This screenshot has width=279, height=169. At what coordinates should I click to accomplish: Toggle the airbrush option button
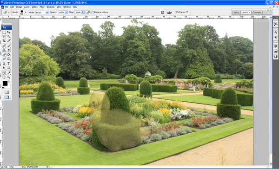tap(88, 12)
